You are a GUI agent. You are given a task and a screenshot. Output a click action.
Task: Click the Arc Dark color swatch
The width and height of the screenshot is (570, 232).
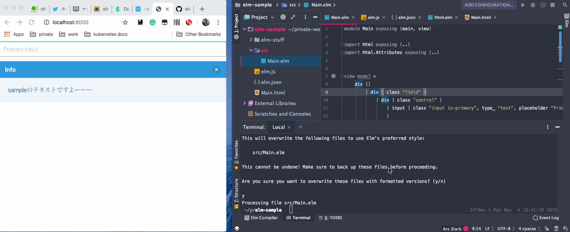tap(466, 228)
